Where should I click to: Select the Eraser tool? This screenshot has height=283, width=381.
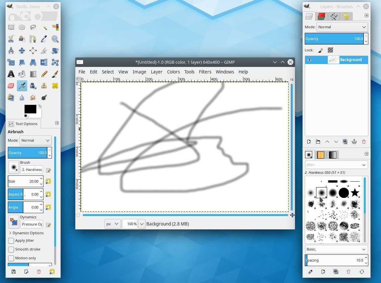(11, 86)
